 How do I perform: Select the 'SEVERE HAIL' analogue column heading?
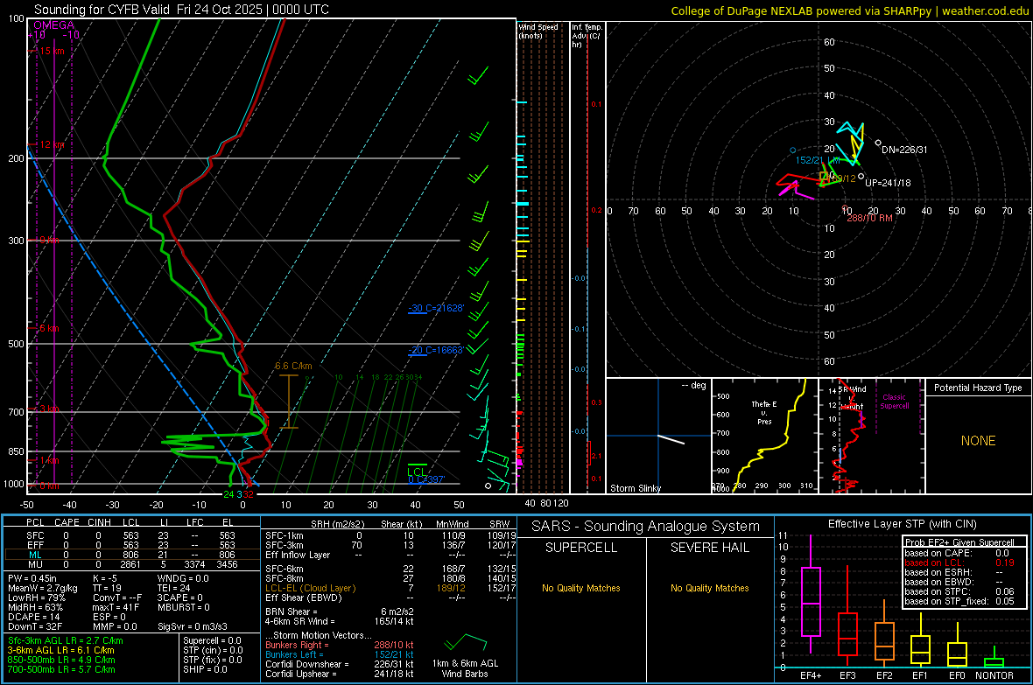710,548
